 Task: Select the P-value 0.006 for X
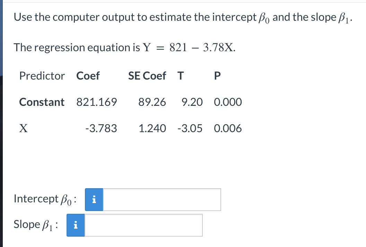pyautogui.click(x=228, y=128)
